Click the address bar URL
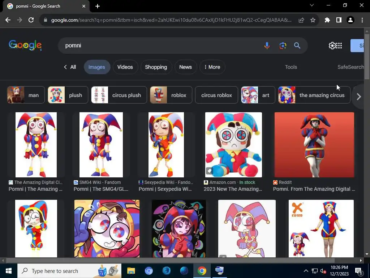Screen dimensions: 370x278 coord(171,20)
